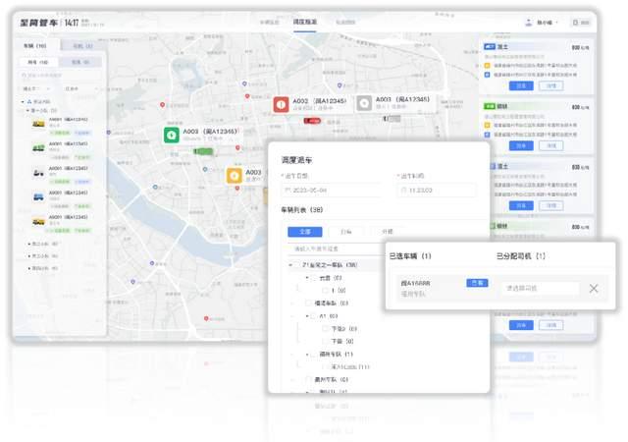
Task: Click the organization icon beside root fleet node
Action: click(x=29, y=102)
